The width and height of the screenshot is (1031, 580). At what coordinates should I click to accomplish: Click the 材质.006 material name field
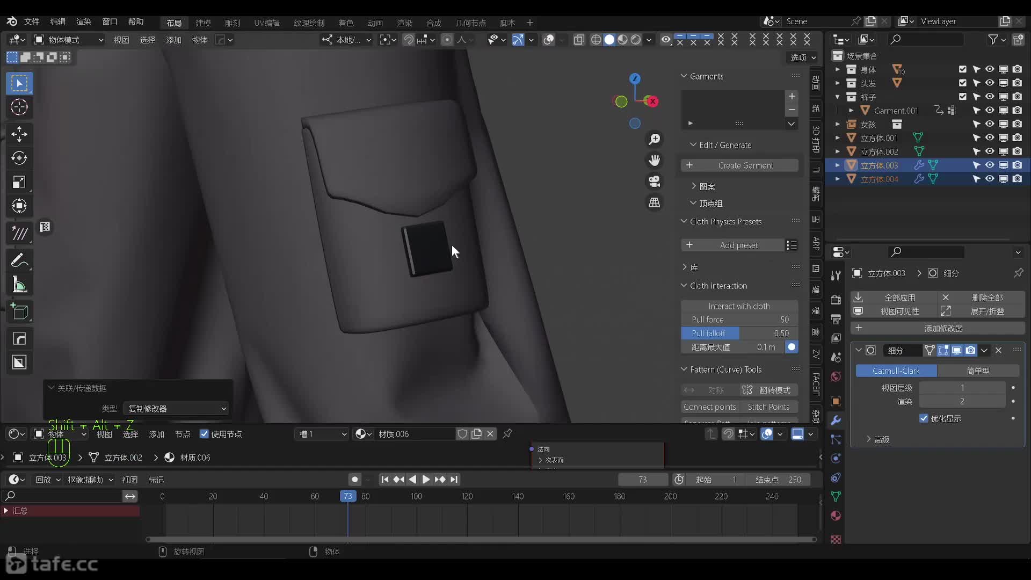tap(415, 434)
